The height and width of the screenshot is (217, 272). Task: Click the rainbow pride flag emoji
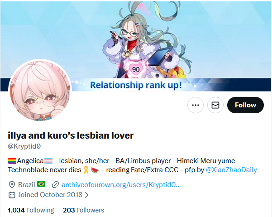12,161
